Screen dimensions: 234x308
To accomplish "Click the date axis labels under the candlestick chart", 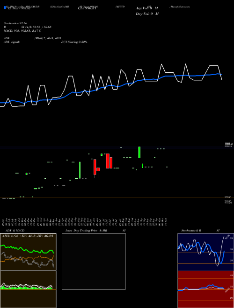I will click(x=85, y=222).
